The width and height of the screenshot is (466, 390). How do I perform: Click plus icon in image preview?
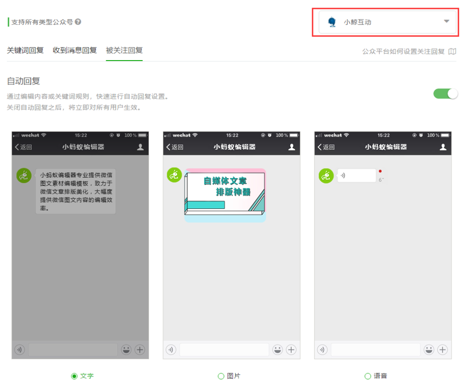tap(291, 350)
